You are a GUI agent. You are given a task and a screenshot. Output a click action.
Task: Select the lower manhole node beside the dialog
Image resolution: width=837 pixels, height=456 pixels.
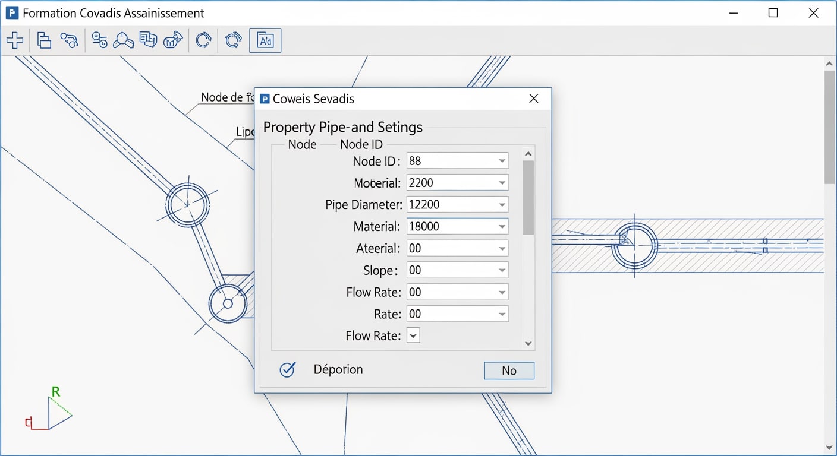228,303
